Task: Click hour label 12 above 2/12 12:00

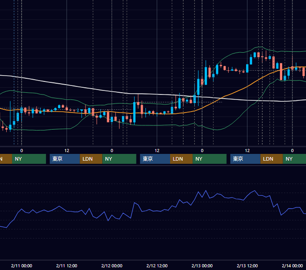Action: tap(157, 151)
